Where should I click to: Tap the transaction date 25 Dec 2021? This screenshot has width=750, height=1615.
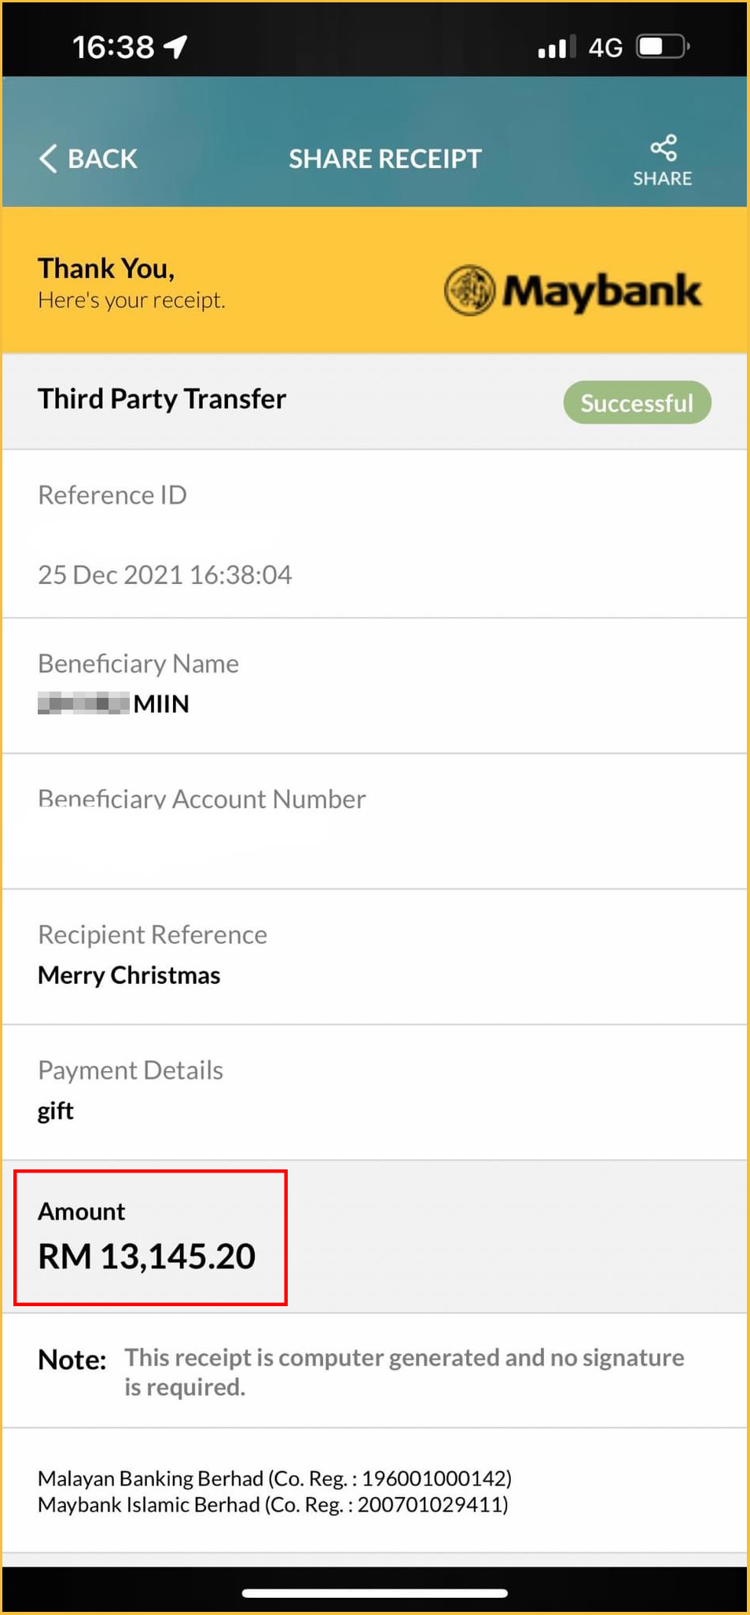click(165, 574)
